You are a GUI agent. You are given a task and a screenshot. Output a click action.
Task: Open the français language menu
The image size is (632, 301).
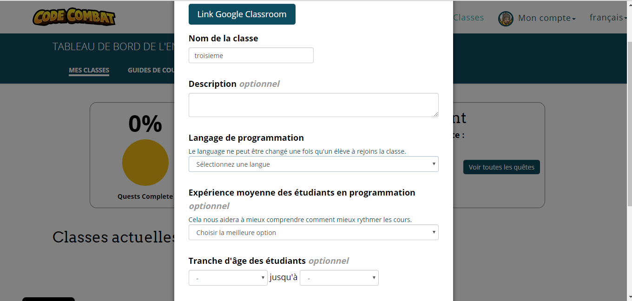(608, 18)
